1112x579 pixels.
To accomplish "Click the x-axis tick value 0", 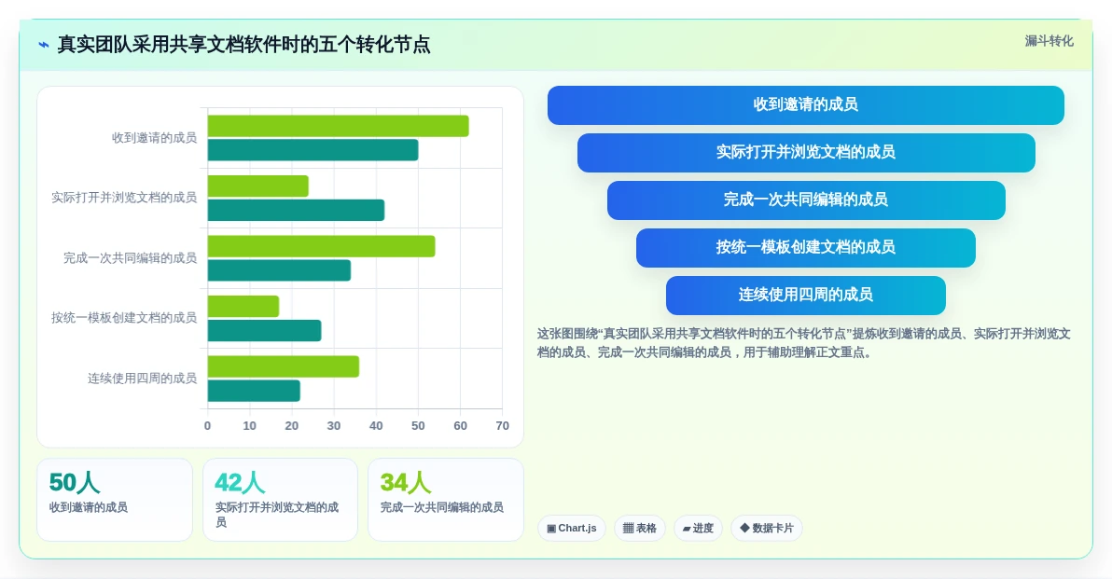I will [207, 426].
